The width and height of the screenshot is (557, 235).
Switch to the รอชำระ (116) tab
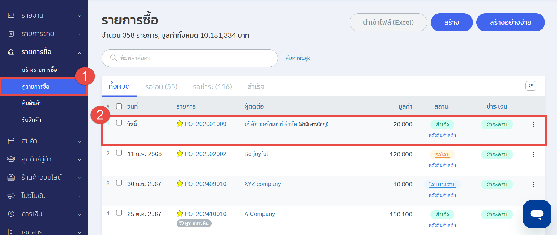[212, 87]
